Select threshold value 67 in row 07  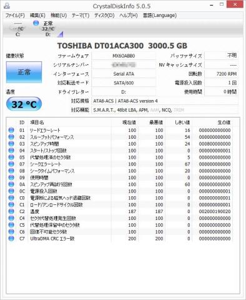[x=187, y=164]
